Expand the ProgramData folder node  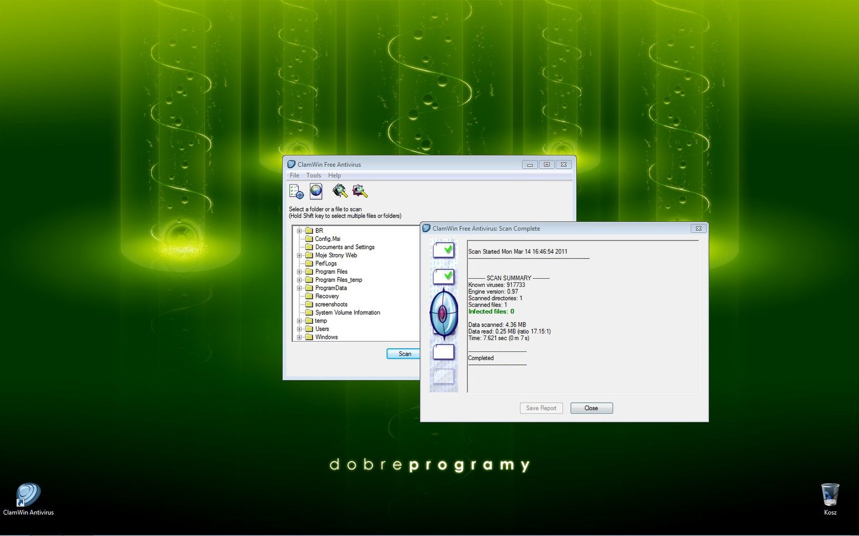pos(300,288)
